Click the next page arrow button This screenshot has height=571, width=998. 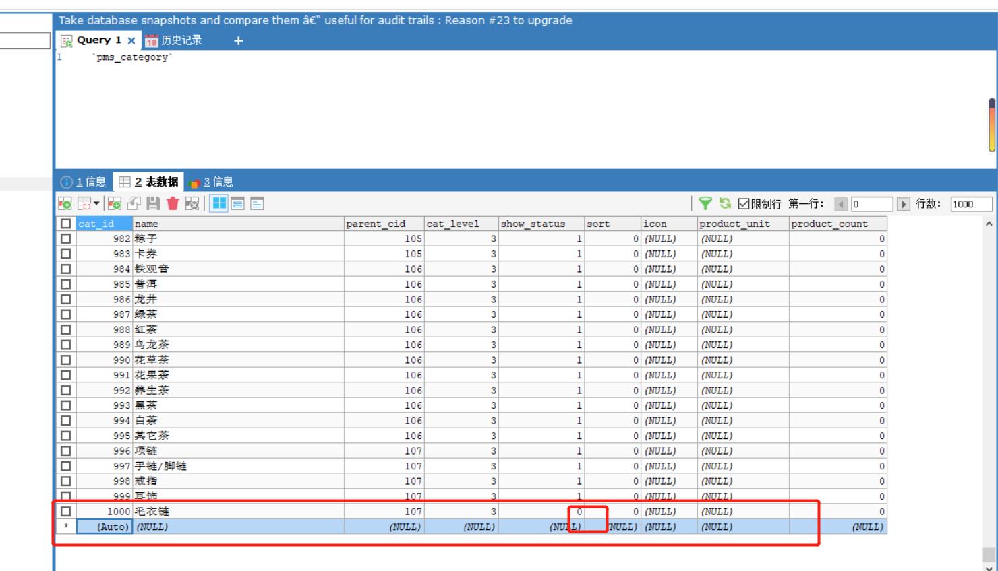(904, 204)
